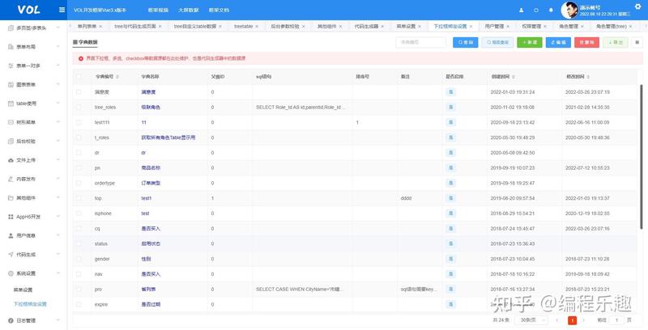The height and width of the screenshot is (330, 648).
Task: Check the isphone row checkbox
Action: click(x=79, y=214)
